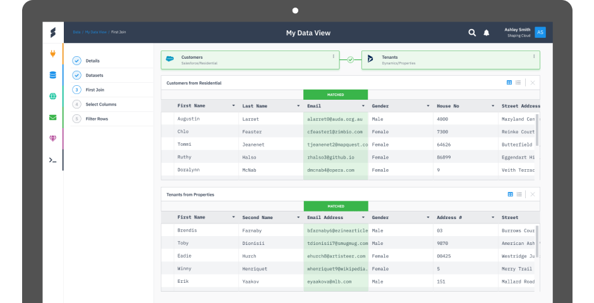
Task: Open Customers First Name column dropdown
Action: (x=233, y=106)
